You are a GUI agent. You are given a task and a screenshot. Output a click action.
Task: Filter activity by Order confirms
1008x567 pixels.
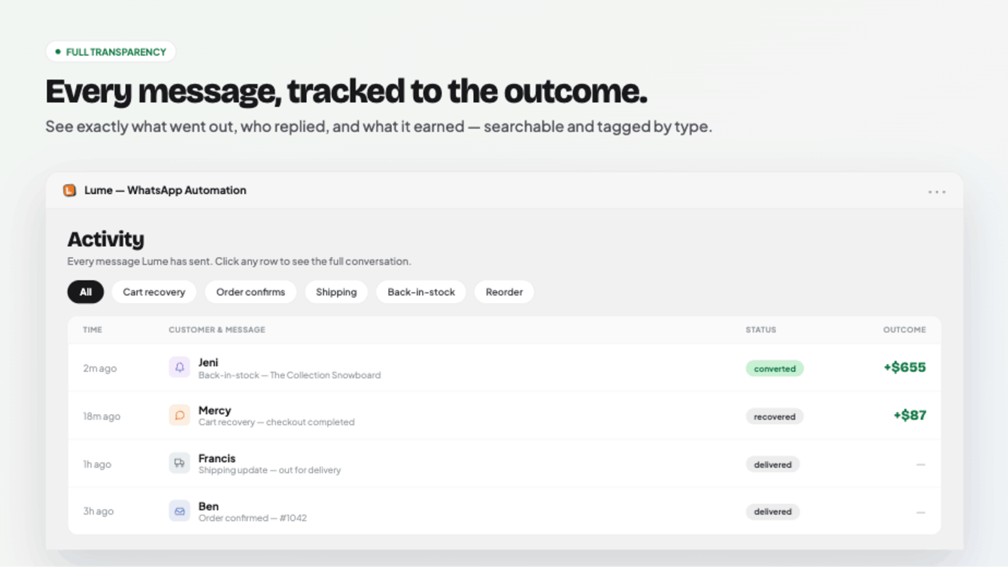[251, 292]
